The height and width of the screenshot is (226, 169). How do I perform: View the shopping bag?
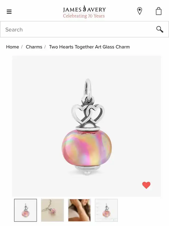click(x=158, y=11)
